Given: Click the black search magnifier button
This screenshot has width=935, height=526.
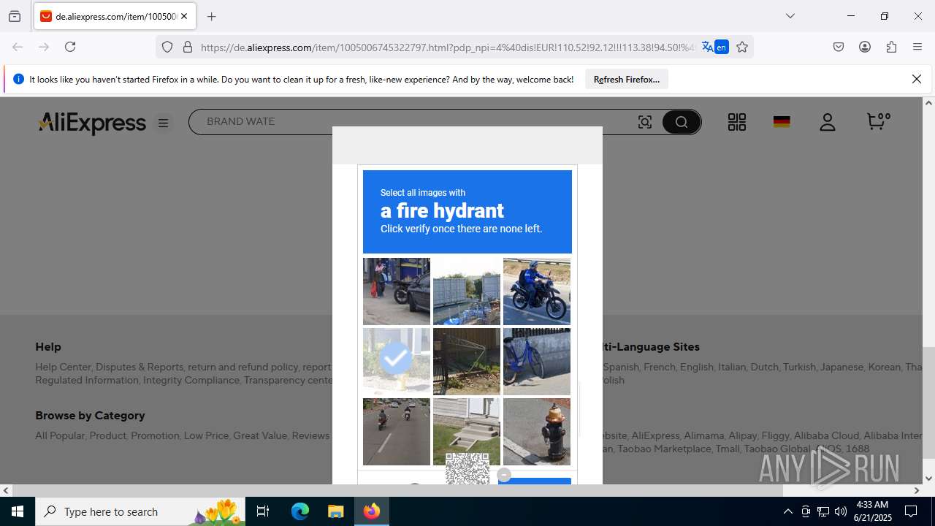Looking at the screenshot, I should (x=682, y=122).
